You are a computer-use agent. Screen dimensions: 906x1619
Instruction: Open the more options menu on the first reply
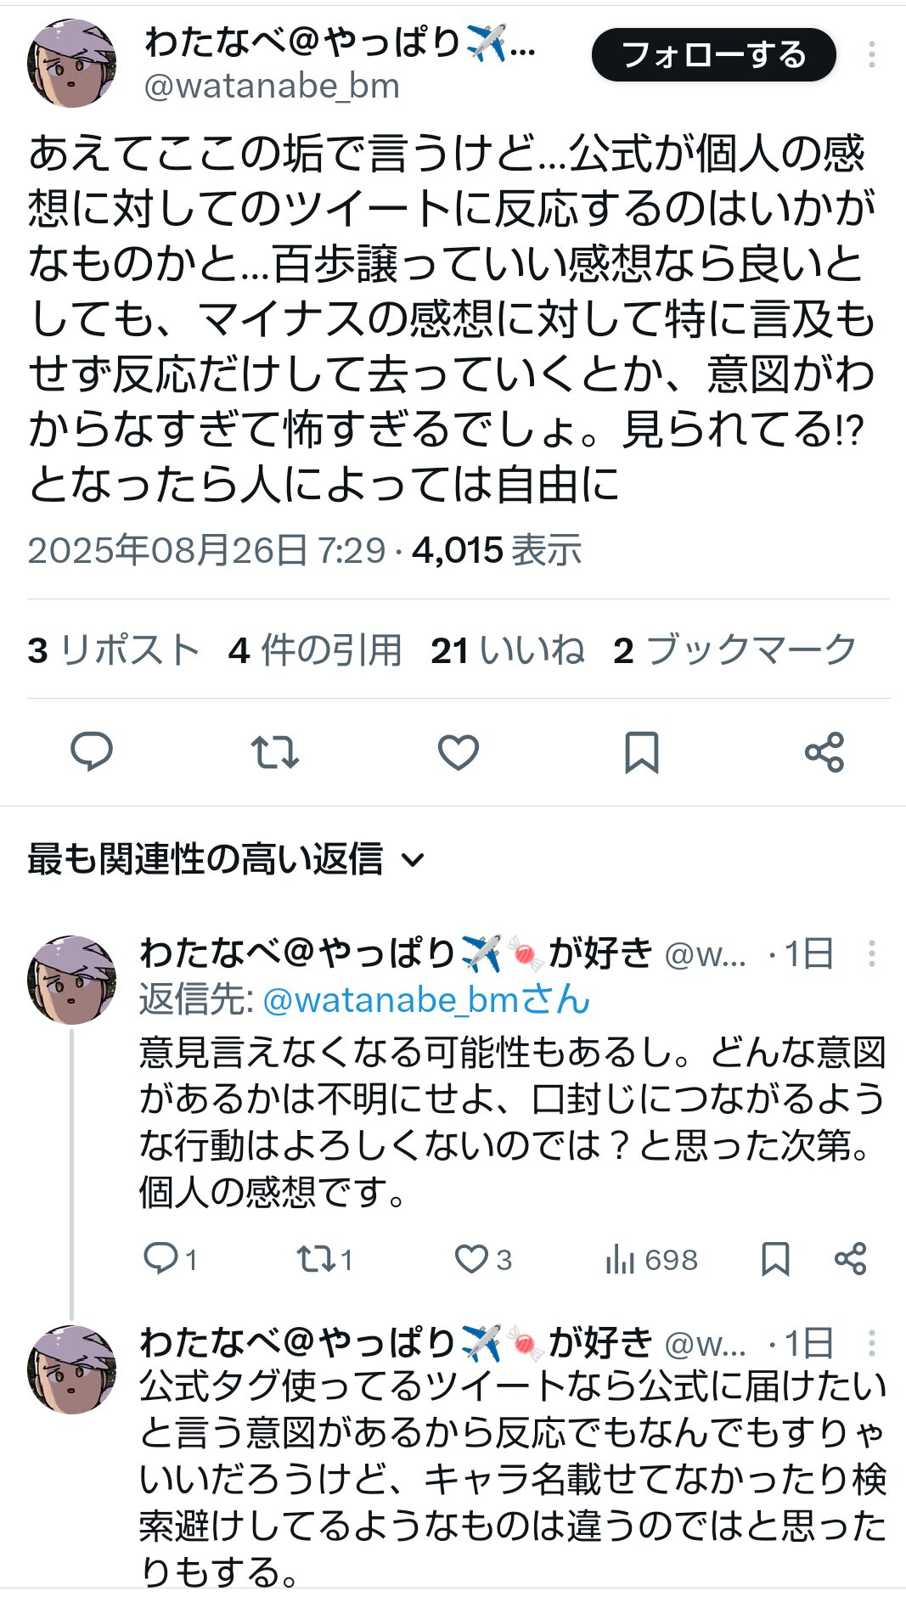pyautogui.click(x=871, y=953)
